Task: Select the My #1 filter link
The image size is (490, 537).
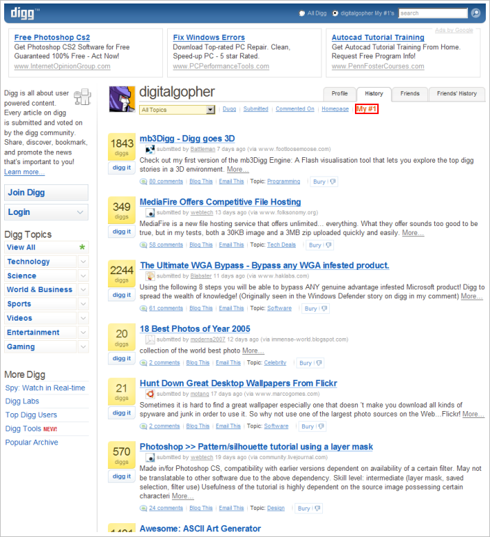Action: (367, 109)
